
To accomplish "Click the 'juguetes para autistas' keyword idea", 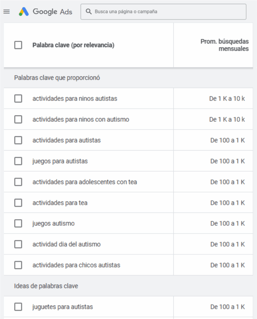I will 62,307.
